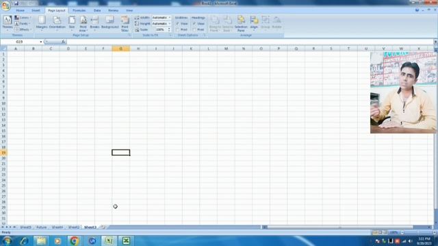Click the green Excel icon on taskbar

pyautogui.click(x=126, y=241)
